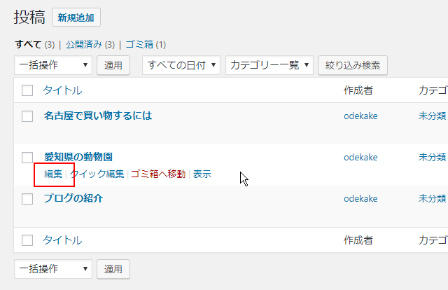The image size is (448, 290).
Task: Select the すべて filter link
Action: (29, 44)
